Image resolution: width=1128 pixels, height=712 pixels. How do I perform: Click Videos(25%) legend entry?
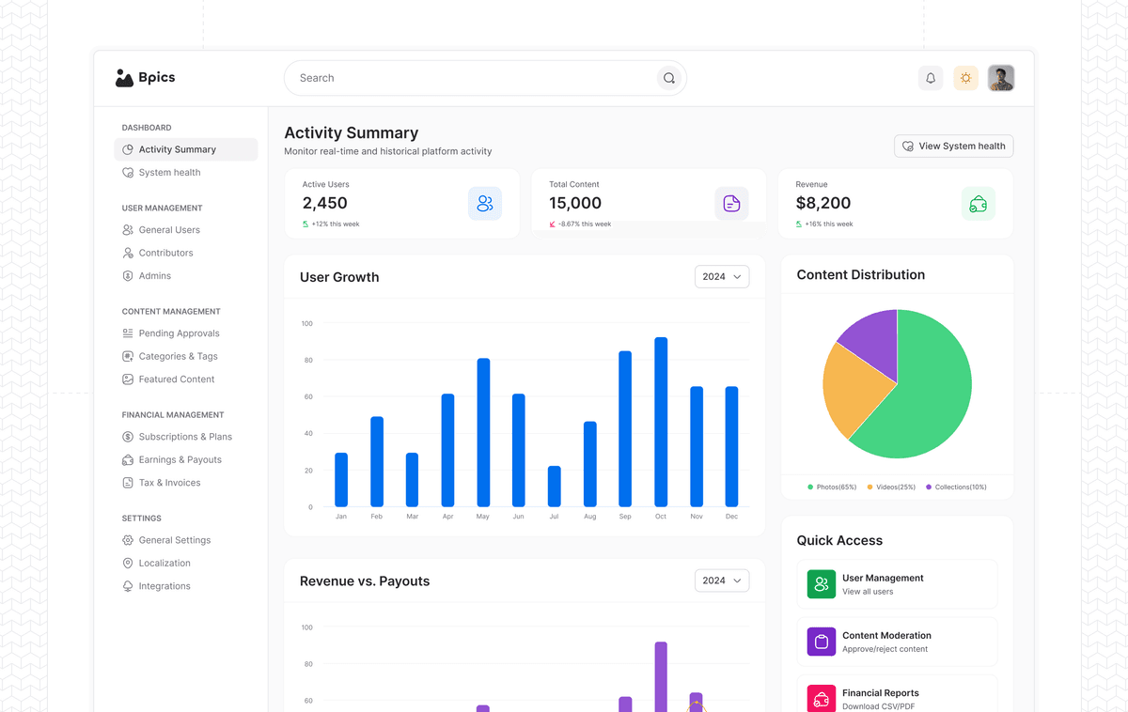[891, 487]
